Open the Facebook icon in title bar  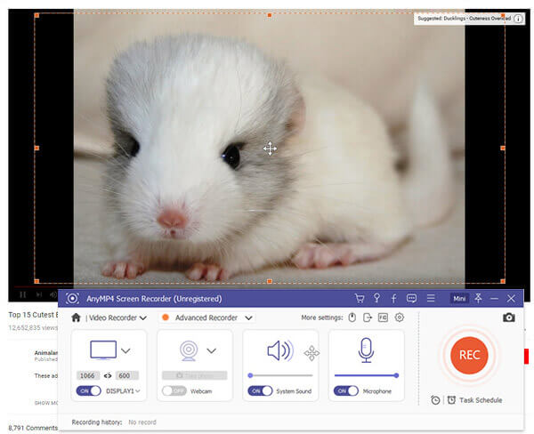(x=393, y=298)
